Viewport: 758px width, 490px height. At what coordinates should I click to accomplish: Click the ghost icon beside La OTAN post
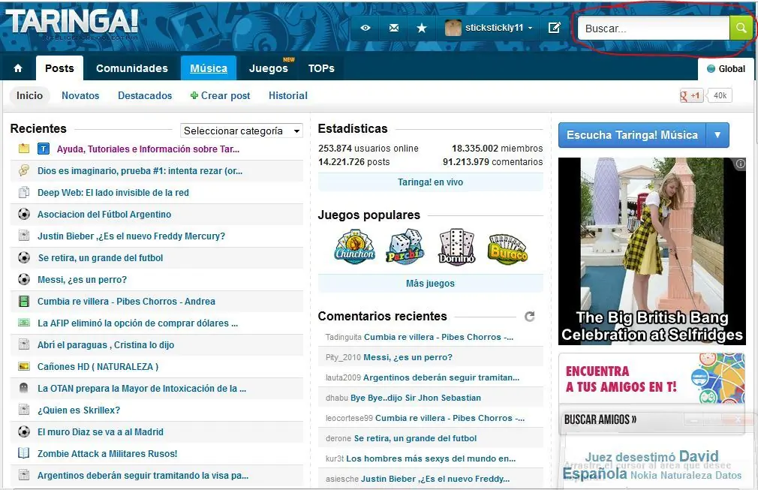[x=24, y=388]
